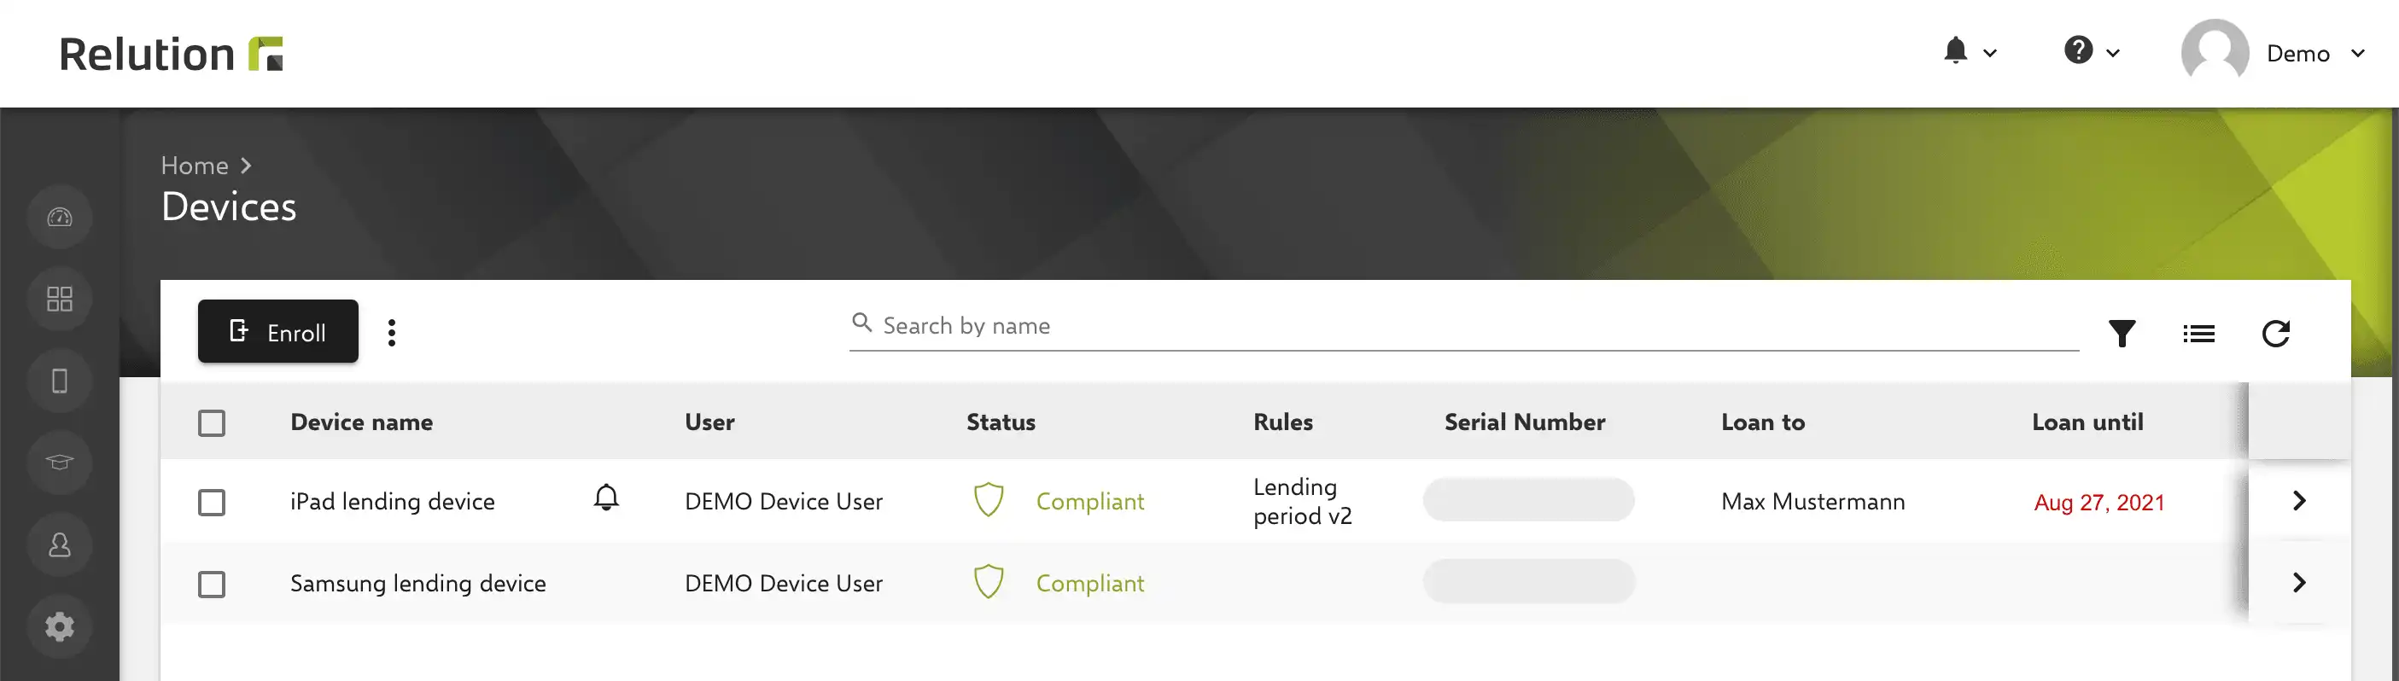The height and width of the screenshot is (681, 2399).
Task: Open the users sidebar icon
Action: coord(60,544)
